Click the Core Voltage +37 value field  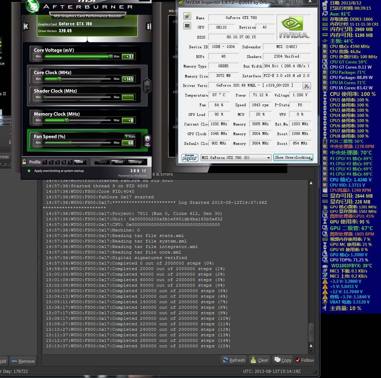[128, 57]
